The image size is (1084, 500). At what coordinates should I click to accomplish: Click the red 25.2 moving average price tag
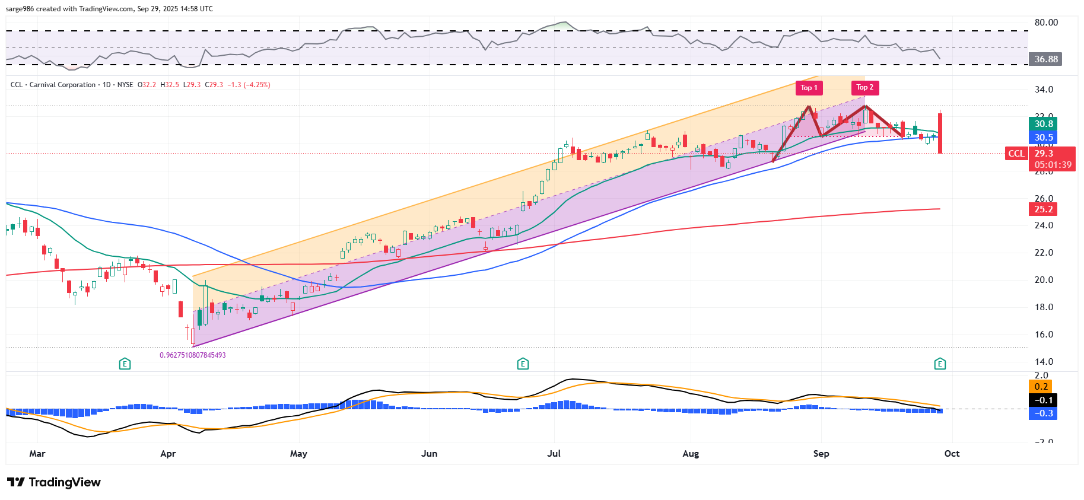[1044, 209]
